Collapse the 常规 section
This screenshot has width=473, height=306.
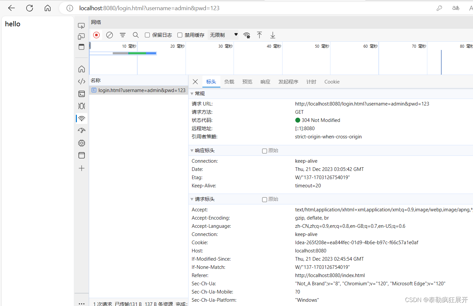click(x=192, y=94)
